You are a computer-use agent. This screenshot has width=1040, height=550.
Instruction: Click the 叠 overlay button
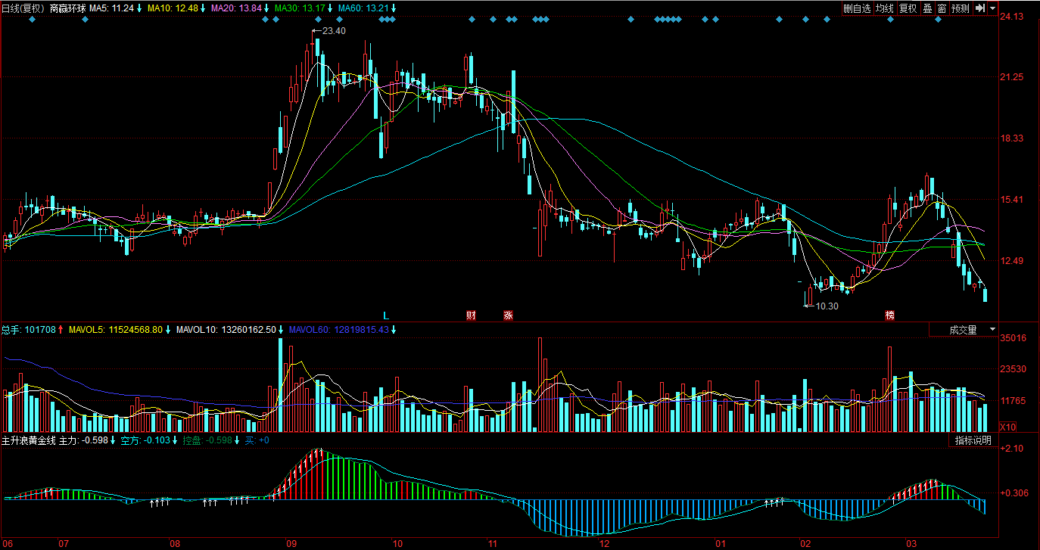point(927,8)
